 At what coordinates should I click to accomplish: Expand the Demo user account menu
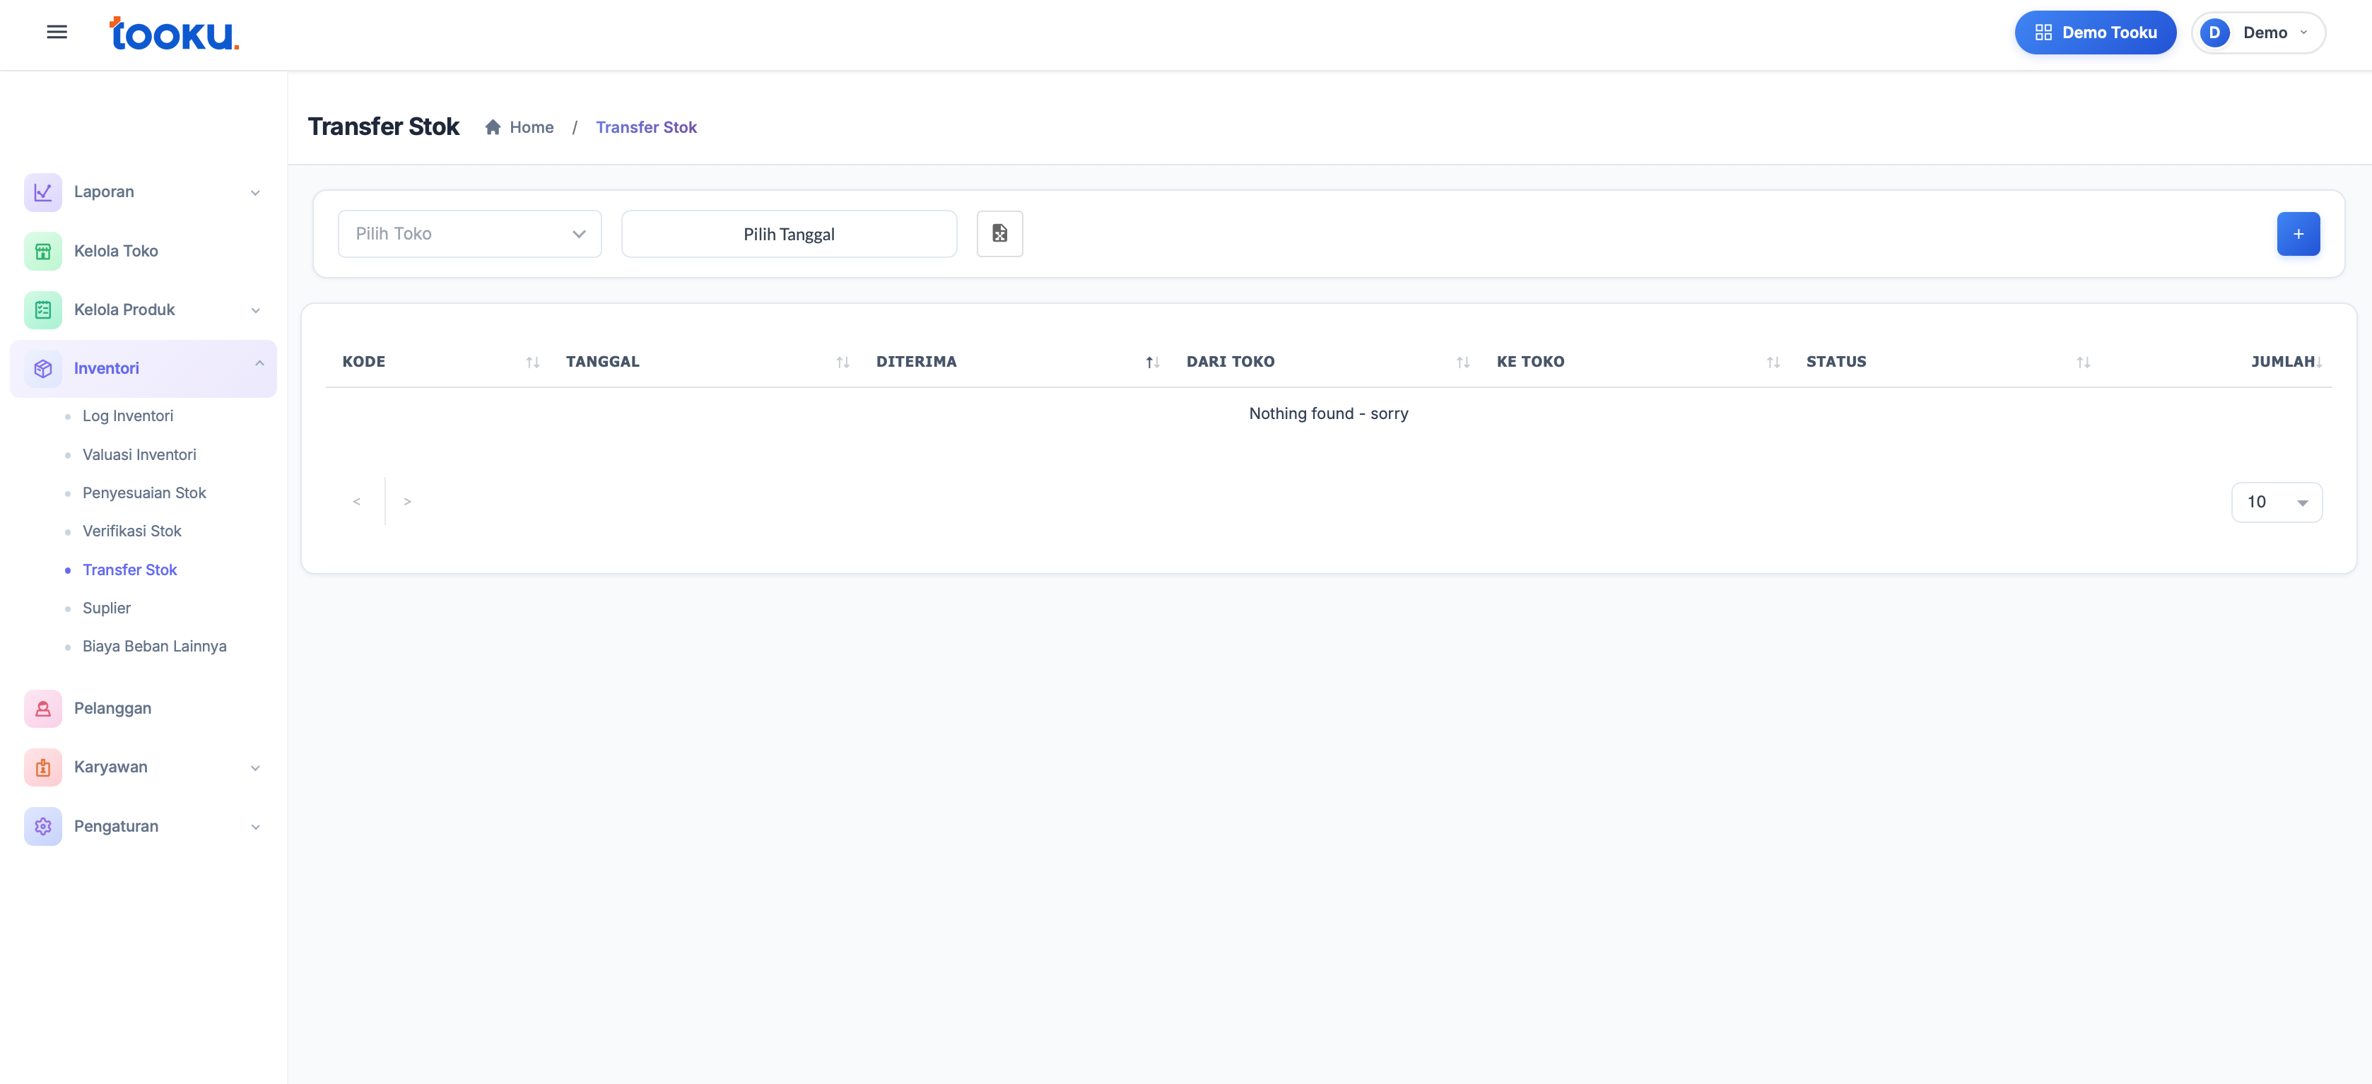[2257, 33]
